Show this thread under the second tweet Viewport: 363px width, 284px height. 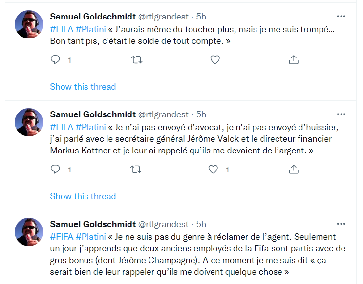(83, 196)
